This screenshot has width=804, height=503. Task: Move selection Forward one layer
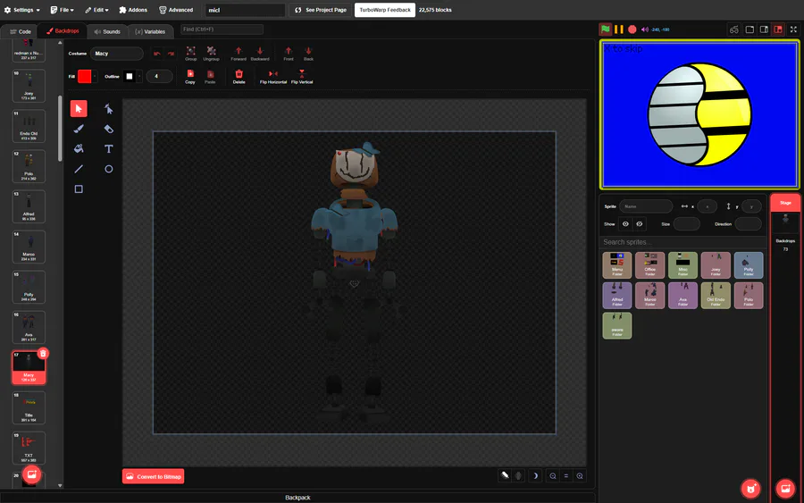(239, 54)
